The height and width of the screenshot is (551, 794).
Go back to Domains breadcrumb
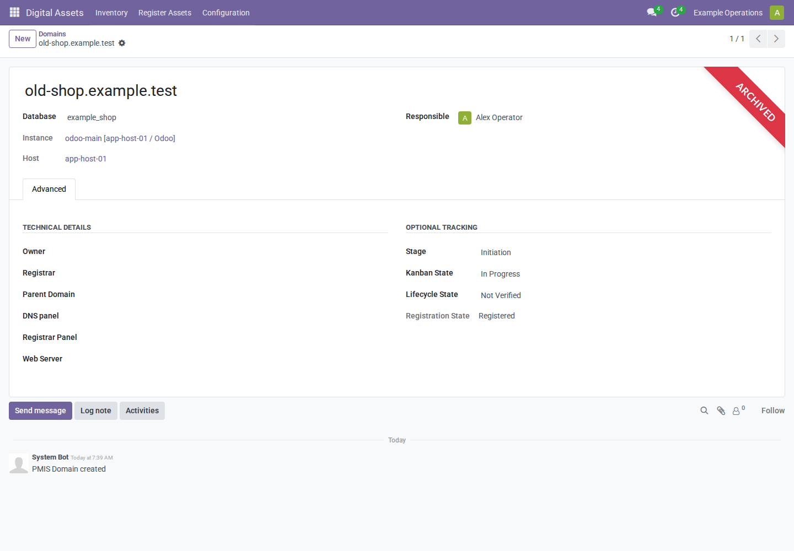pyautogui.click(x=52, y=34)
